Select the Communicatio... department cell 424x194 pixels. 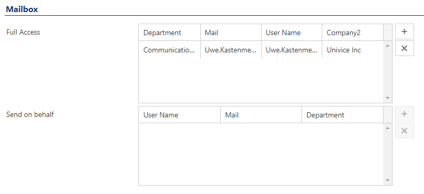coord(169,50)
